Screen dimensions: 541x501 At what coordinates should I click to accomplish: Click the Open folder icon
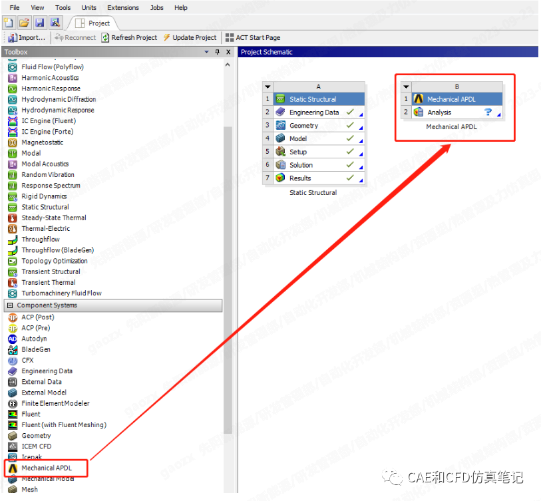coord(24,23)
